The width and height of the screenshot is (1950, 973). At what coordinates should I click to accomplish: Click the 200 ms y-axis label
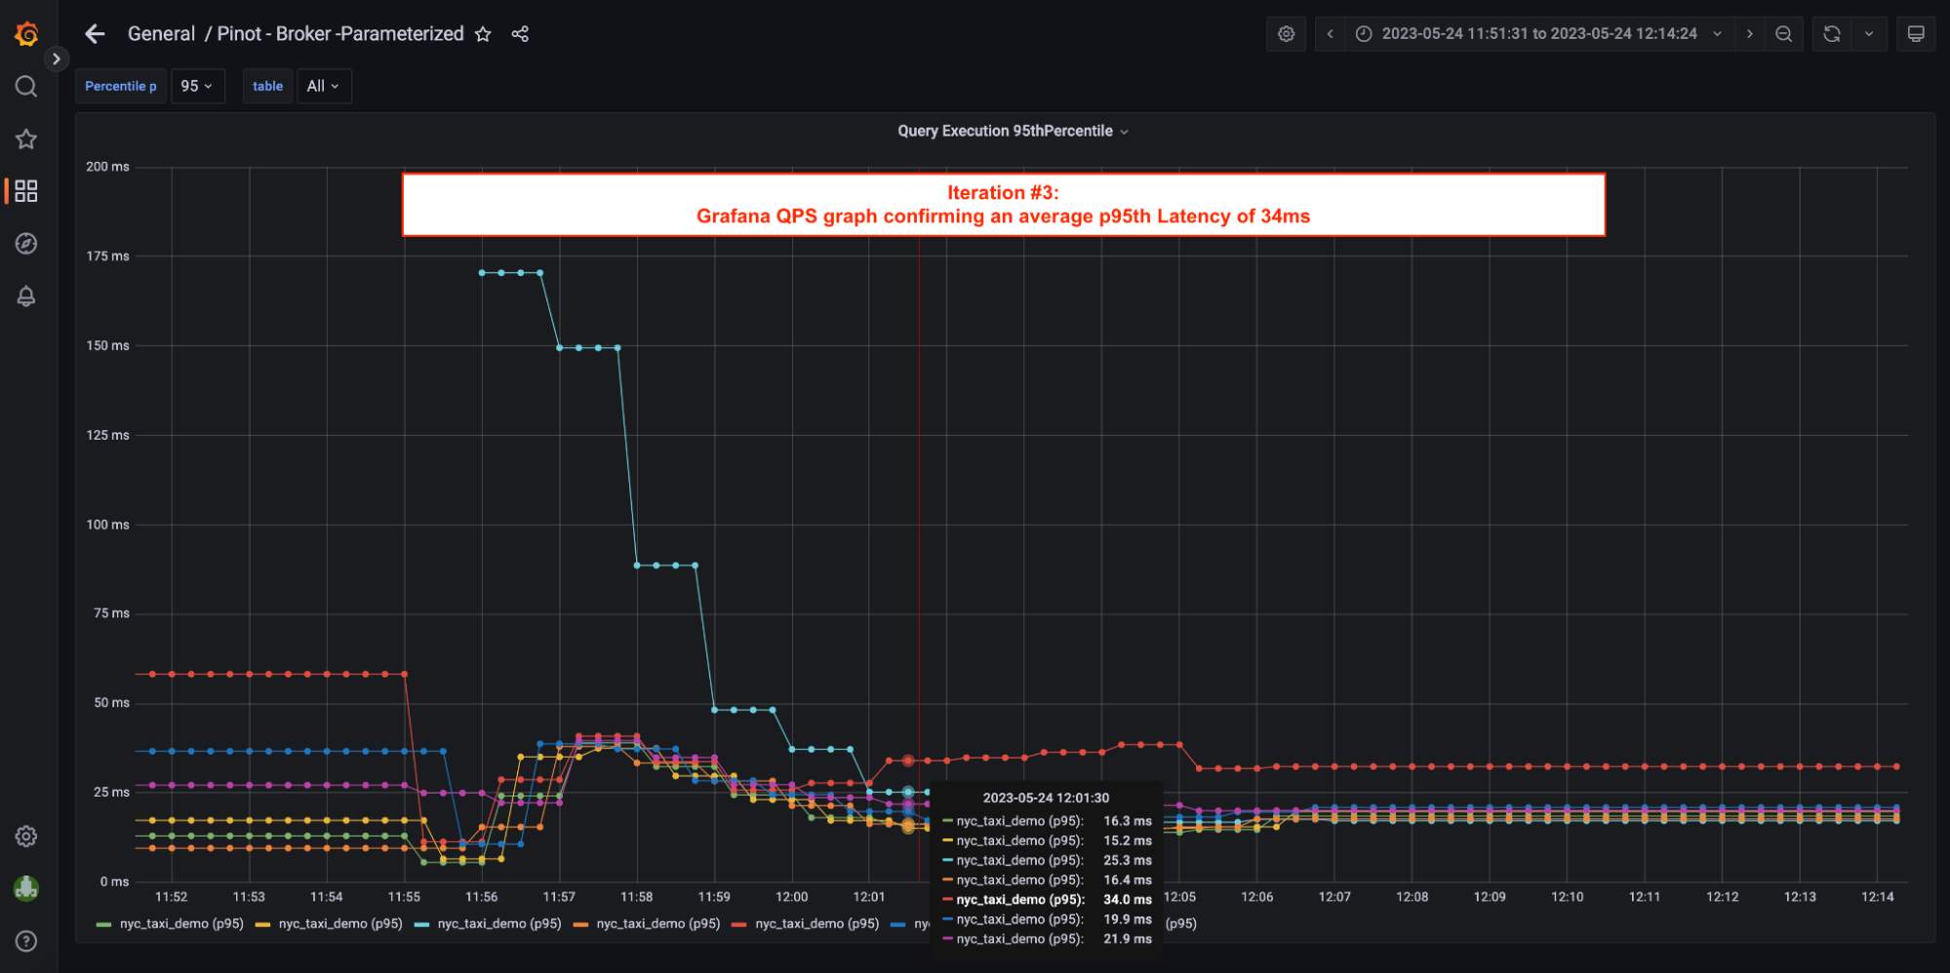point(107,167)
